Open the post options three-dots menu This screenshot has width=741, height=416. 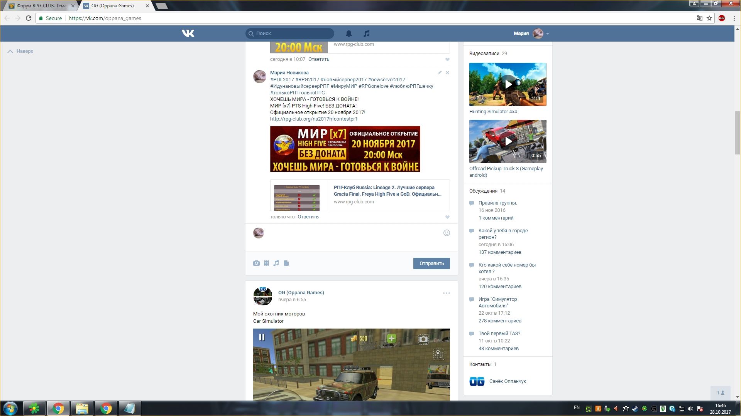click(x=446, y=293)
